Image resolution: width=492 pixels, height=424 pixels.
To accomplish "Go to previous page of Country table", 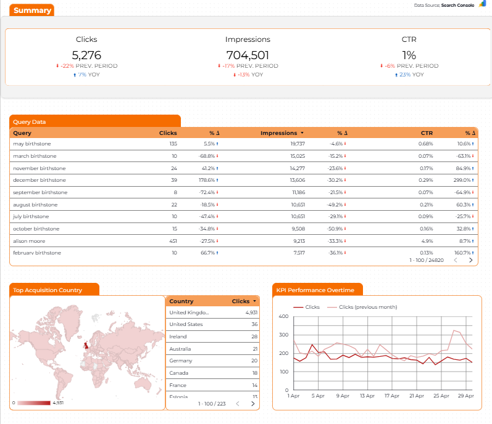I will click(238, 404).
